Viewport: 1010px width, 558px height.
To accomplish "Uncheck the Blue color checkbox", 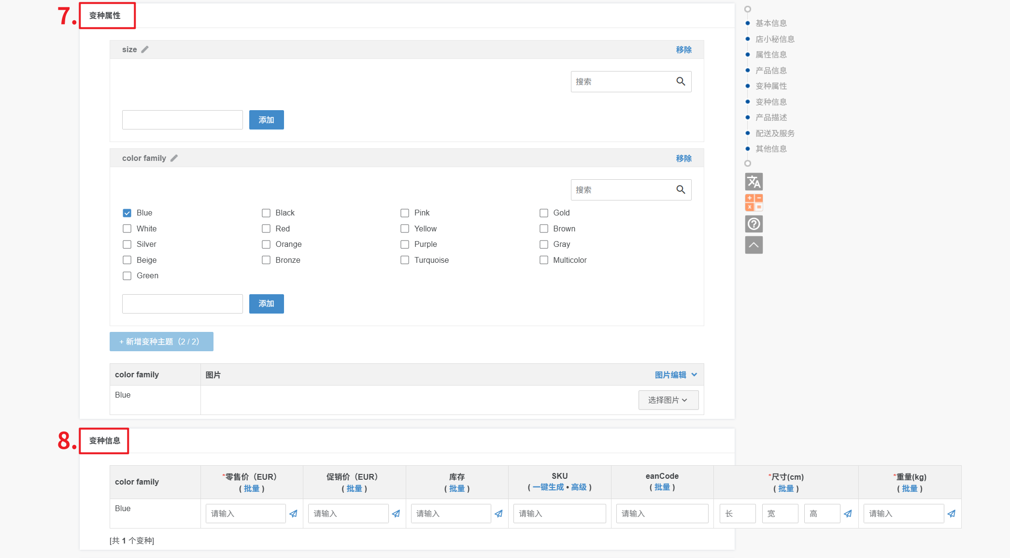I will [x=127, y=213].
